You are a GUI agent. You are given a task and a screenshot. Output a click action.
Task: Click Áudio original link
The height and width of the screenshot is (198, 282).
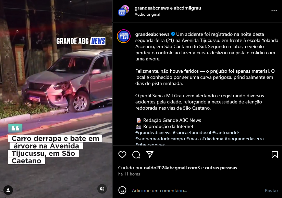click(147, 14)
